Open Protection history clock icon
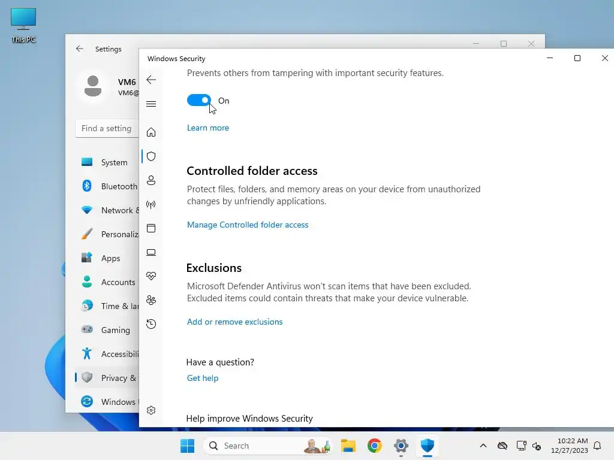The width and height of the screenshot is (614, 460). tap(151, 324)
